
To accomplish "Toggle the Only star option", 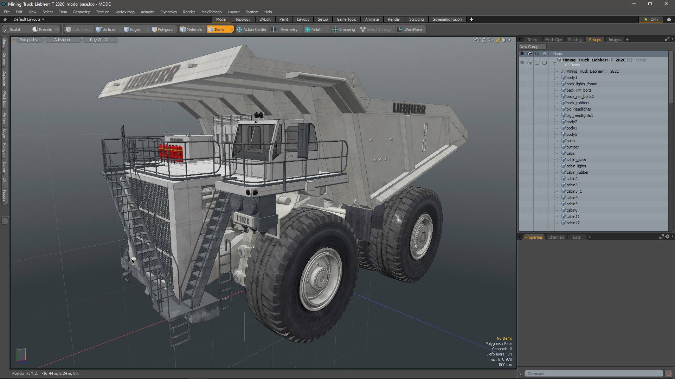I will pyautogui.click(x=651, y=19).
